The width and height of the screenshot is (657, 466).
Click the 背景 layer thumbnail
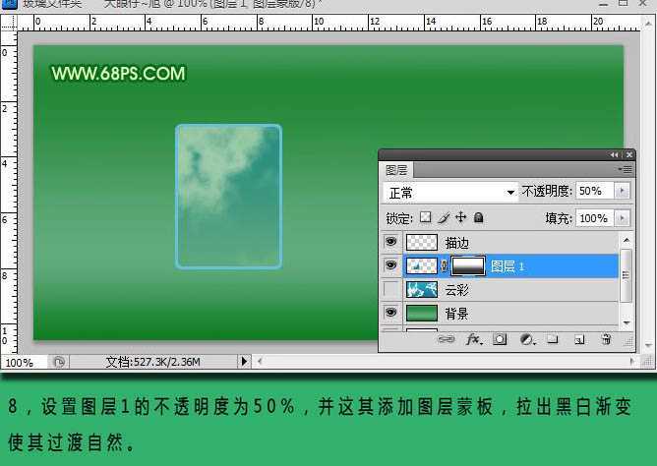click(x=422, y=314)
